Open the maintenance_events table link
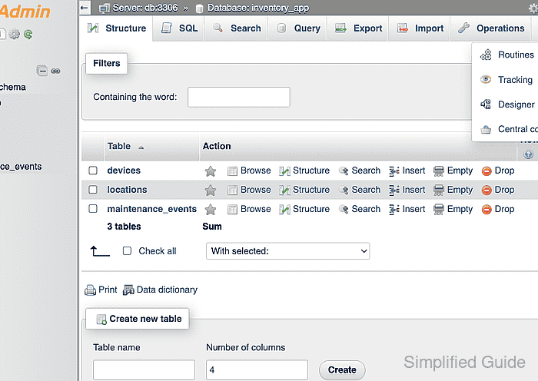This screenshot has width=538, height=381. pos(151,209)
